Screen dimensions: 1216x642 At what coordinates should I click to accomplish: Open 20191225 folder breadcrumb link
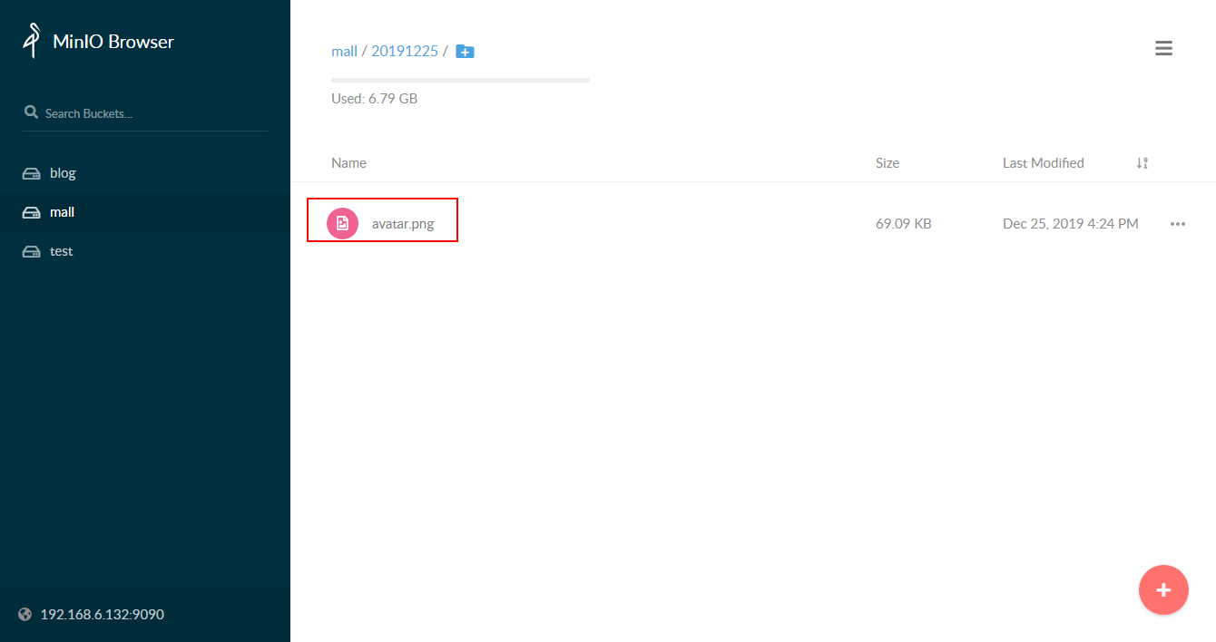coord(405,51)
